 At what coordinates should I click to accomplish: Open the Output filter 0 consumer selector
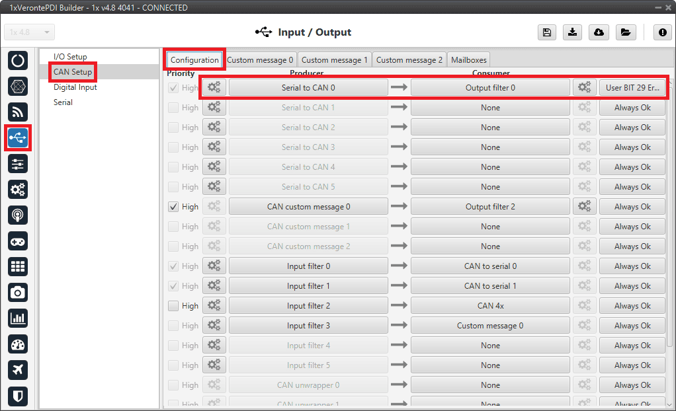click(x=490, y=88)
